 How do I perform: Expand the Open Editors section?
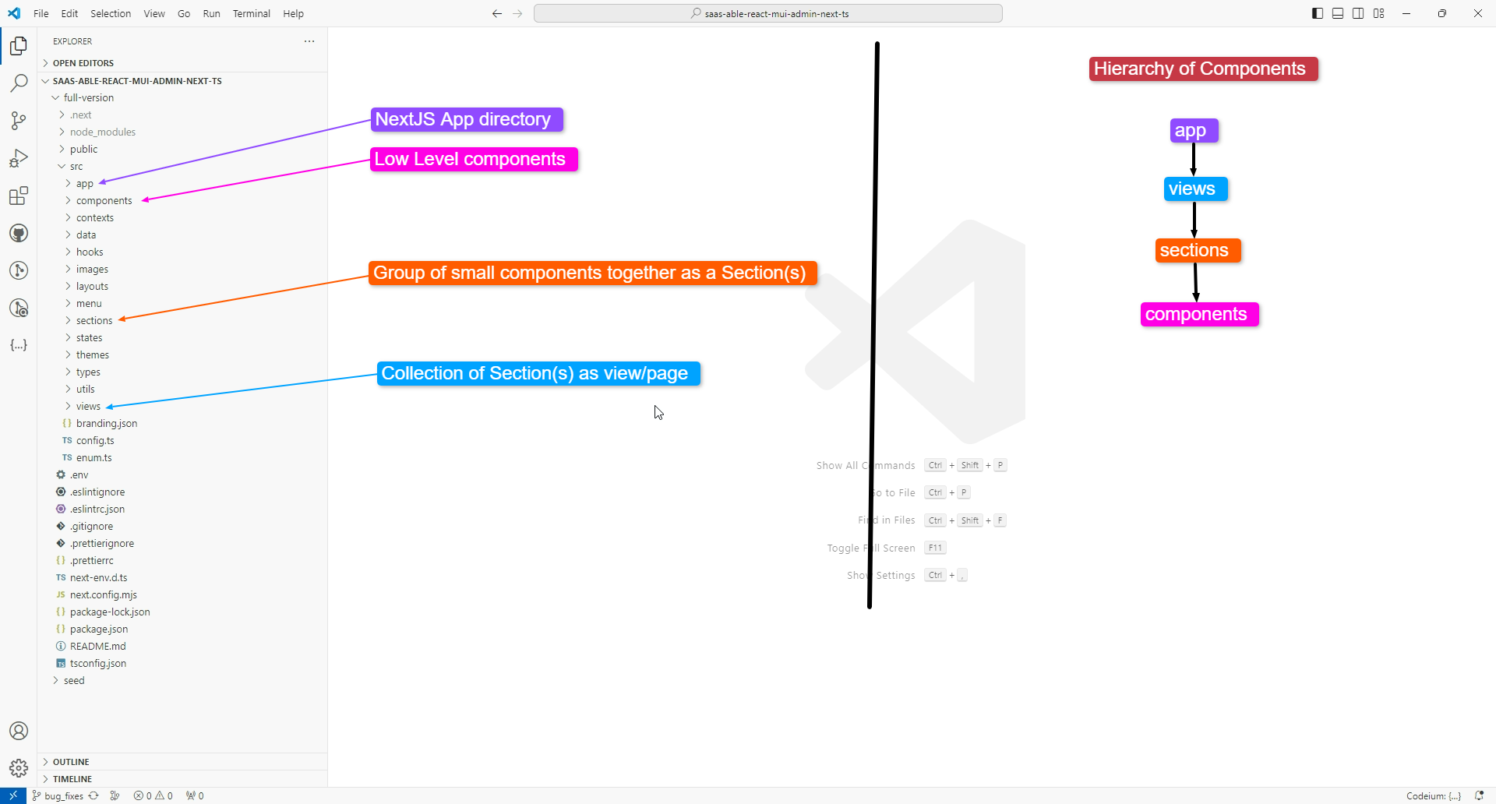pos(182,63)
